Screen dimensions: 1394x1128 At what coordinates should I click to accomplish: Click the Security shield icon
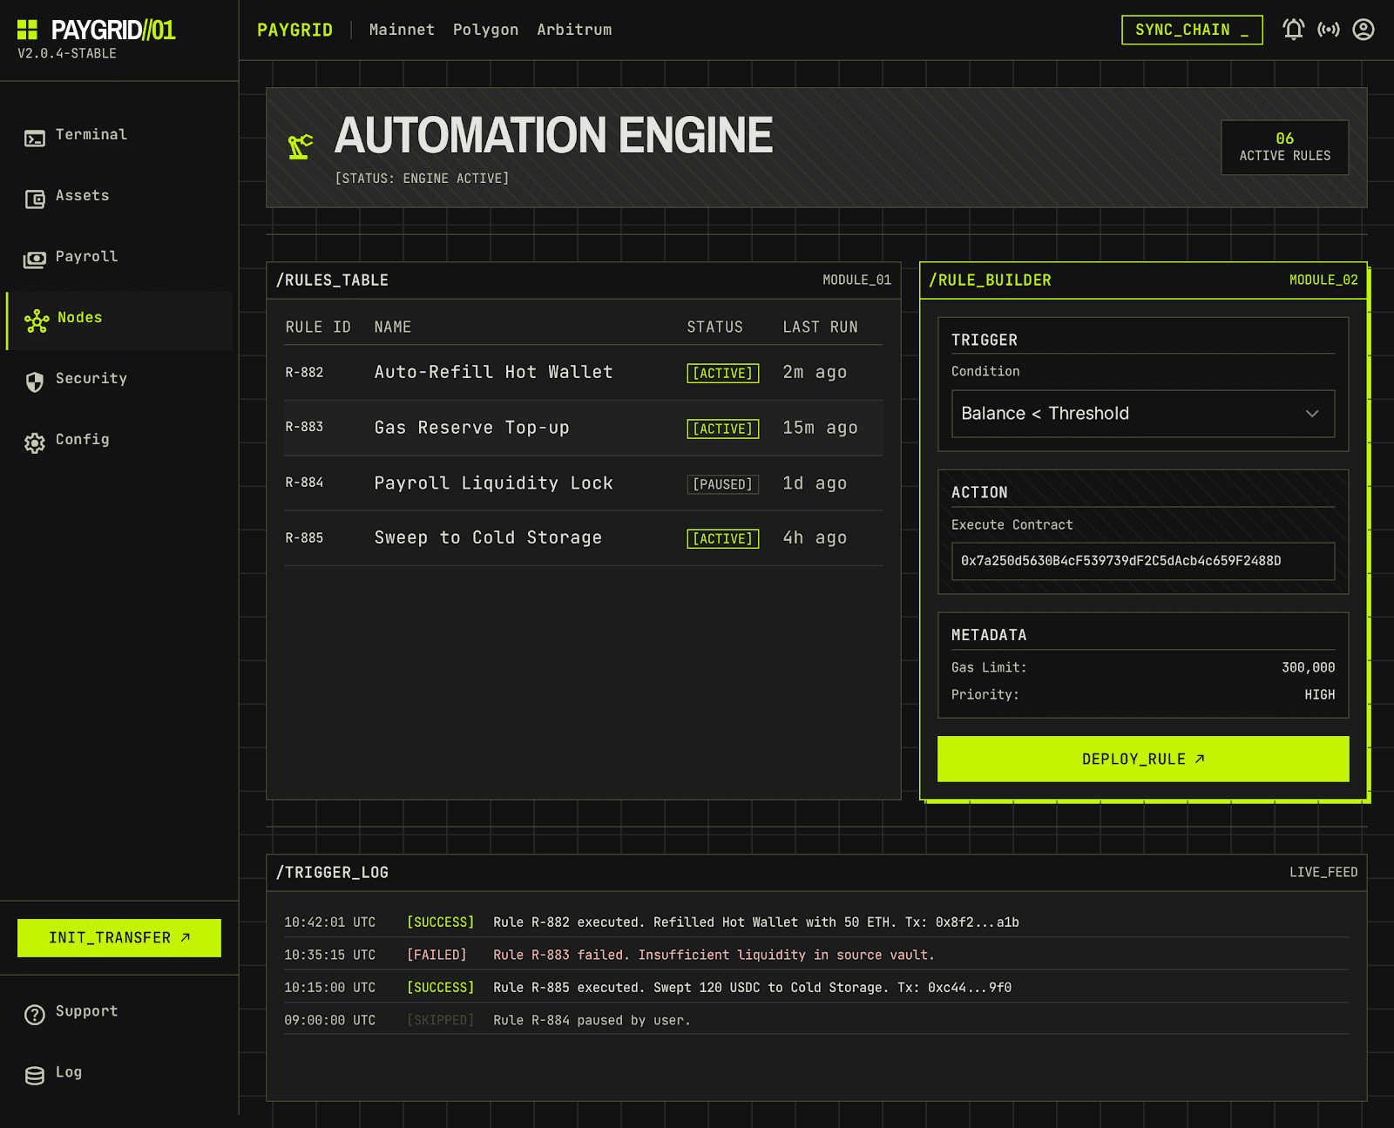pos(35,382)
